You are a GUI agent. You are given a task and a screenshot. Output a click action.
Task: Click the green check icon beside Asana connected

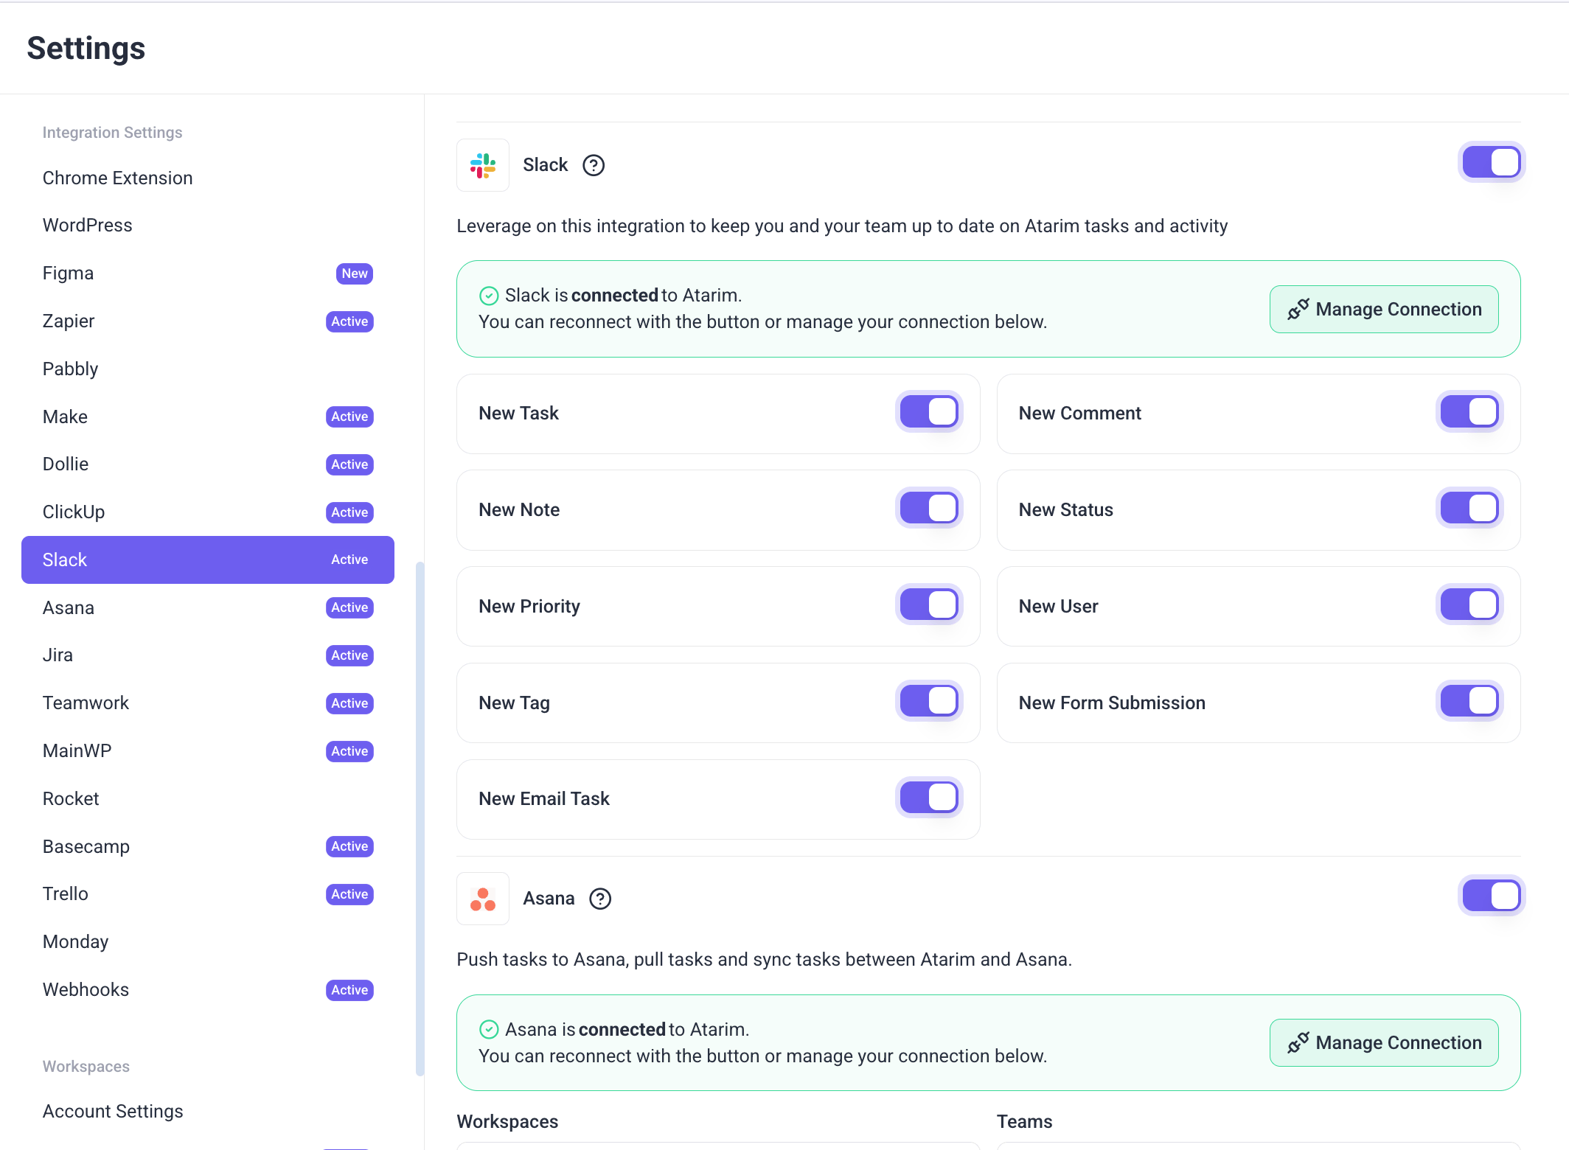489,1029
